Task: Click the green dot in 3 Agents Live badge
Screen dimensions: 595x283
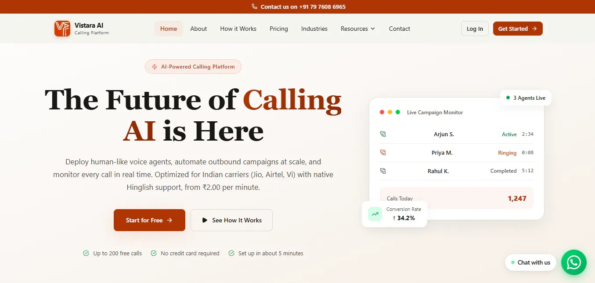Action: click(508, 98)
